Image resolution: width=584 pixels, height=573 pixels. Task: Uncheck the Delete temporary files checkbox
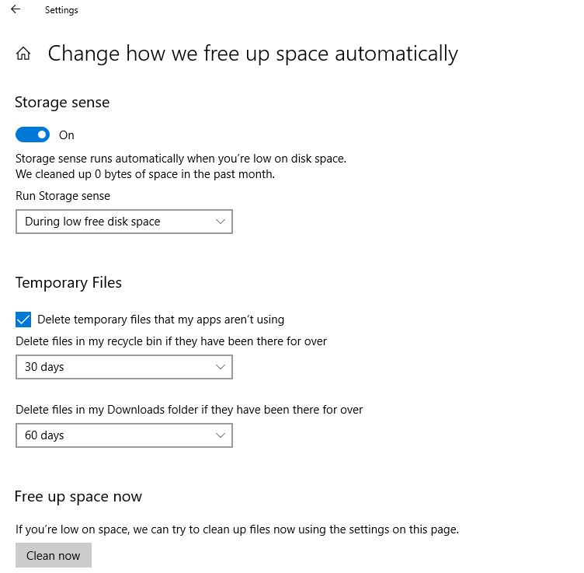click(x=23, y=320)
